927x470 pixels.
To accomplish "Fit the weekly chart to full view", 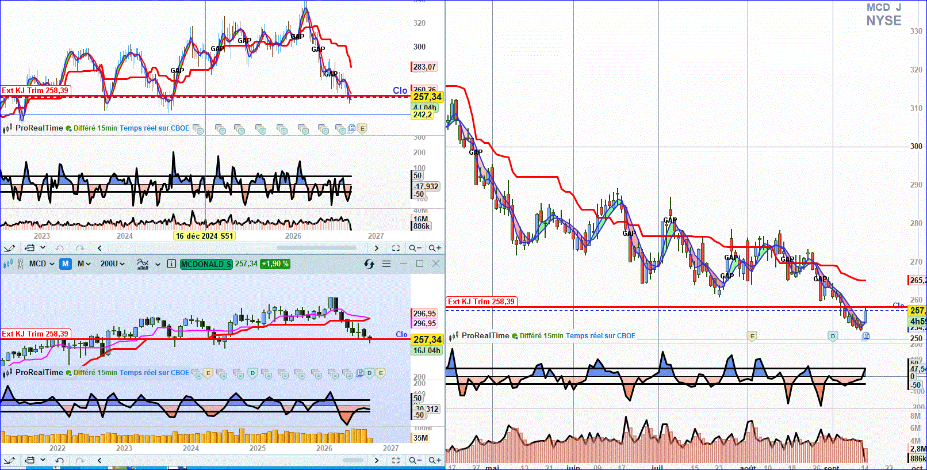I will [x=396, y=248].
